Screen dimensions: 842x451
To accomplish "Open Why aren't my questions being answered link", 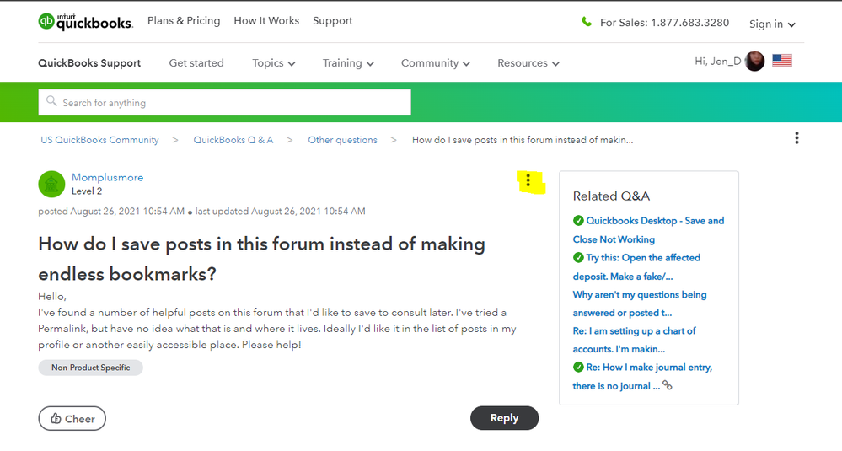I will [x=640, y=303].
